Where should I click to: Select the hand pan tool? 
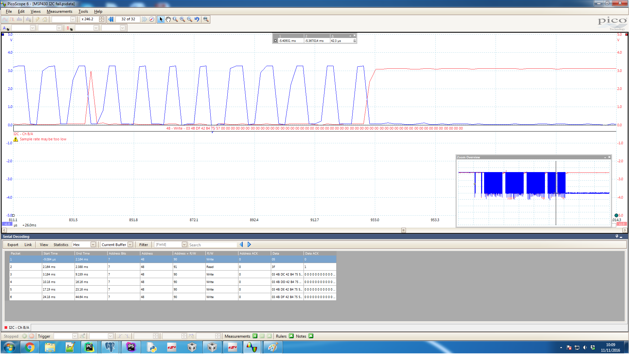click(168, 19)
